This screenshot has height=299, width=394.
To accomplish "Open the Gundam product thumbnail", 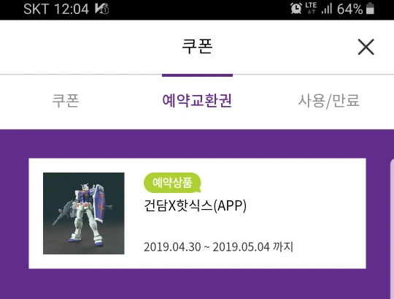I will pos(84,213).
